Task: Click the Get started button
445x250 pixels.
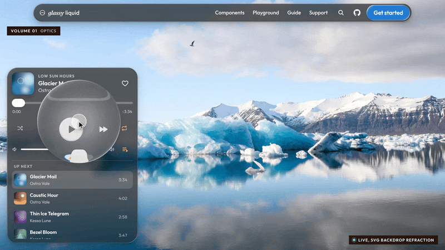Action: pos(388,13)
